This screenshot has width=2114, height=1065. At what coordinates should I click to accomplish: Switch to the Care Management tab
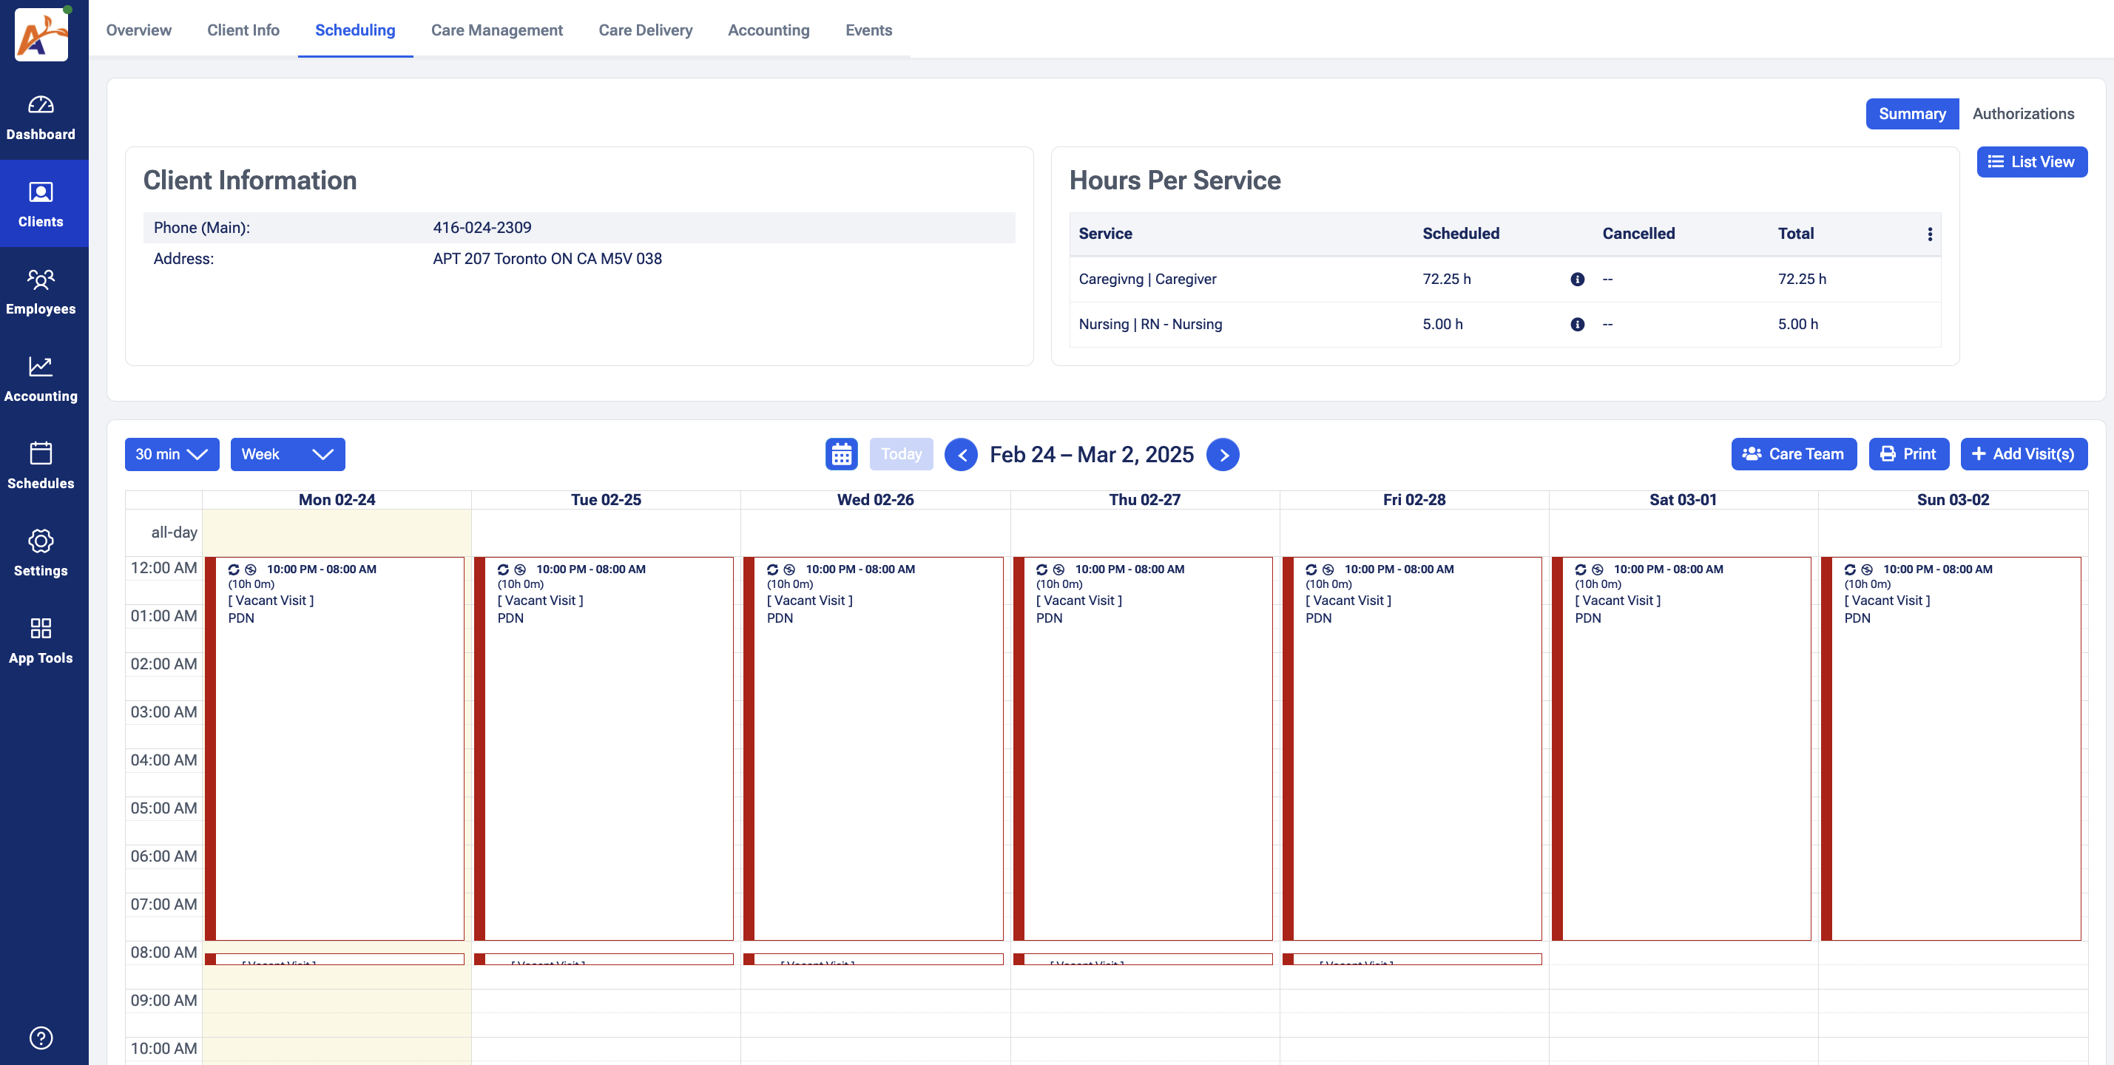click(496, 30)
